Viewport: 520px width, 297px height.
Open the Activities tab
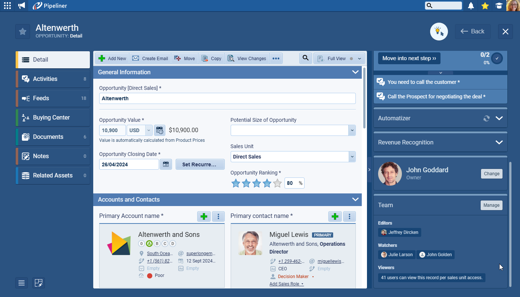tap(53, 79)
